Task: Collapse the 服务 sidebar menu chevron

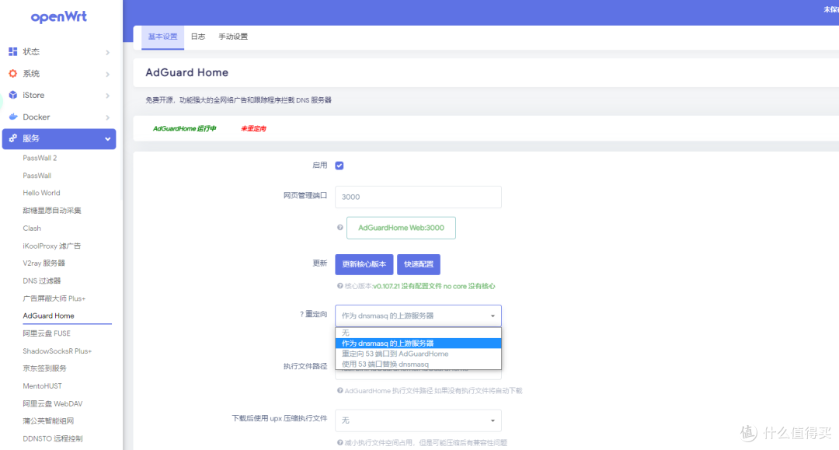Action: [108, 138]
